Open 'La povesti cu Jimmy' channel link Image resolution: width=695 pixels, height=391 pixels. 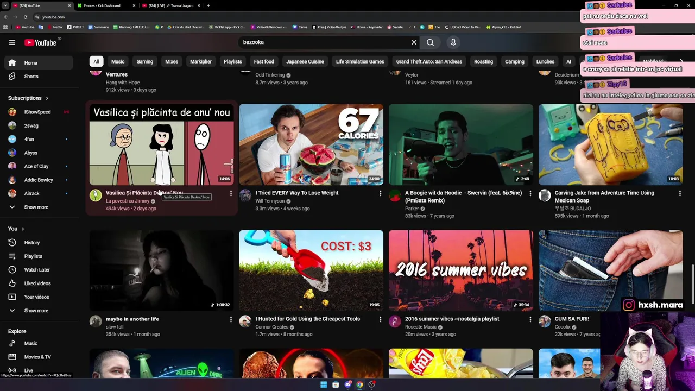click(128, 201)
